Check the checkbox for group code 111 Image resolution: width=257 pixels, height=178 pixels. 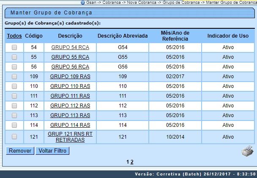[14, 96]
